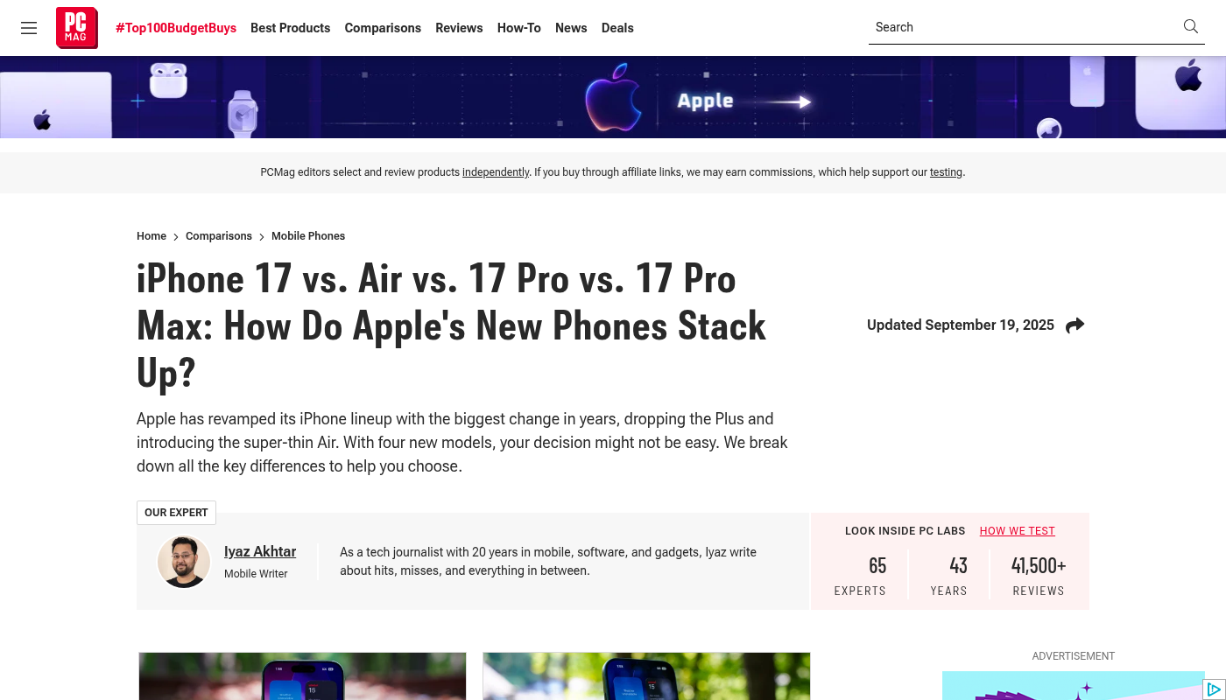Open the hamburger menu icon
This screenshot has width=1226, height=700.
(29, 28)
